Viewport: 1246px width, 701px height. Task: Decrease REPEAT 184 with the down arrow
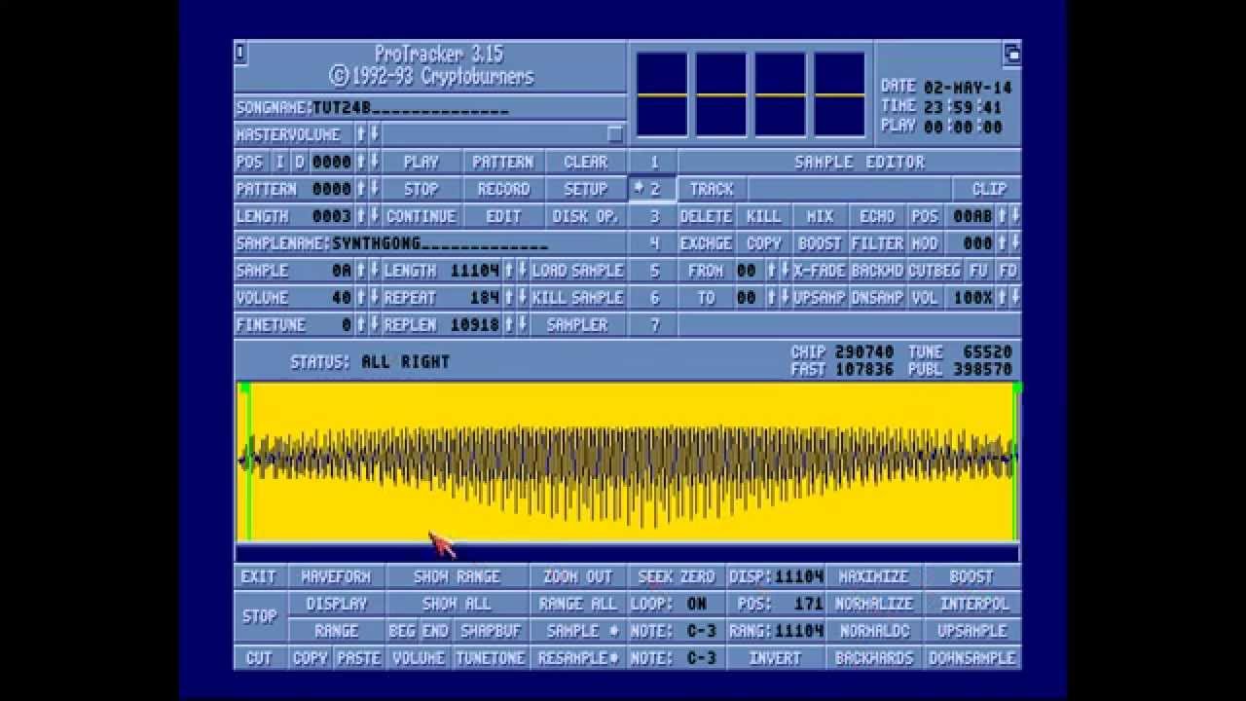click(x=522, y=298)
